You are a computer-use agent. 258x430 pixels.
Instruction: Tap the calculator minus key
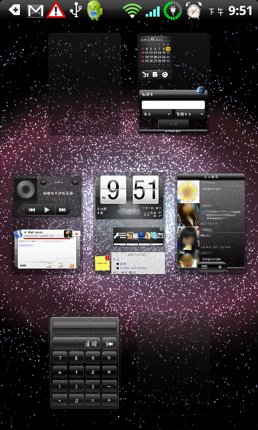[109, 386]
